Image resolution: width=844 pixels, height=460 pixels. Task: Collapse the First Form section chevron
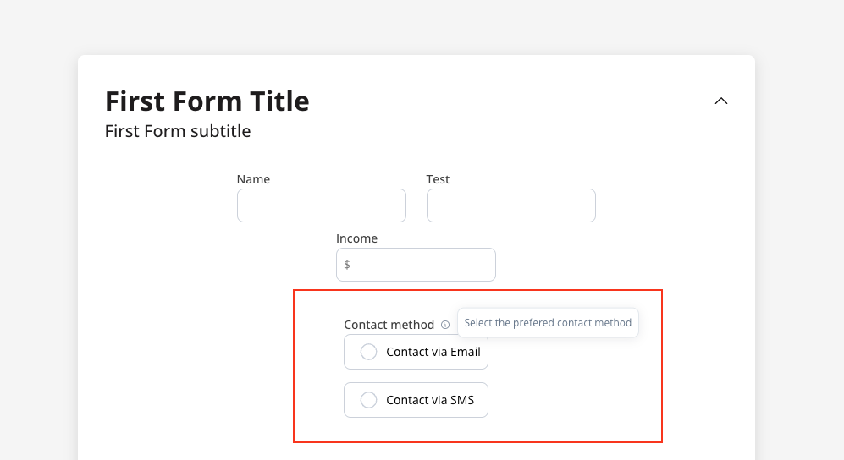(x=720, y=101)
